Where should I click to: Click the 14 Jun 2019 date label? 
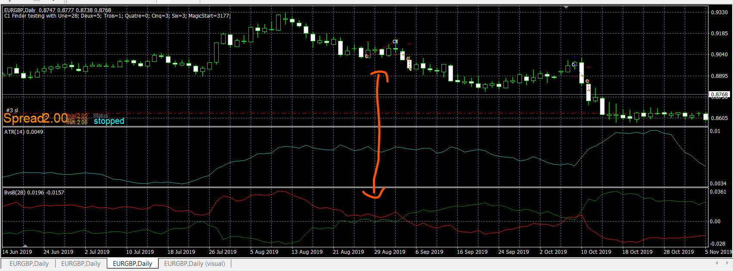(17, 252)
